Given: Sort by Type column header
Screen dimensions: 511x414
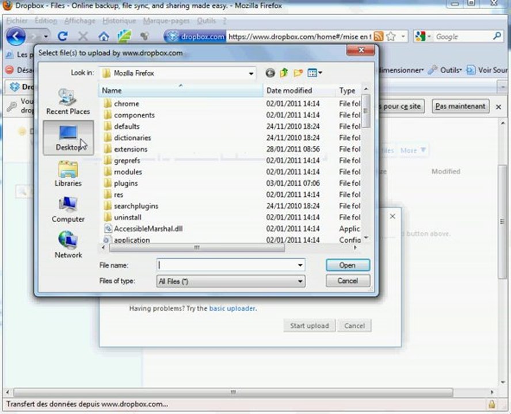Looking at the screenshot, I should tap(348, 90).
